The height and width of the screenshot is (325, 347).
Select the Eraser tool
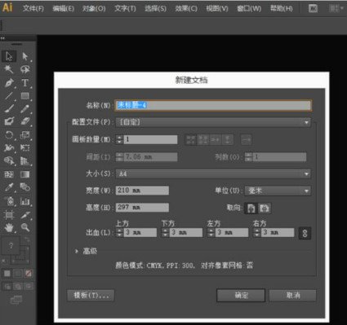24,121
